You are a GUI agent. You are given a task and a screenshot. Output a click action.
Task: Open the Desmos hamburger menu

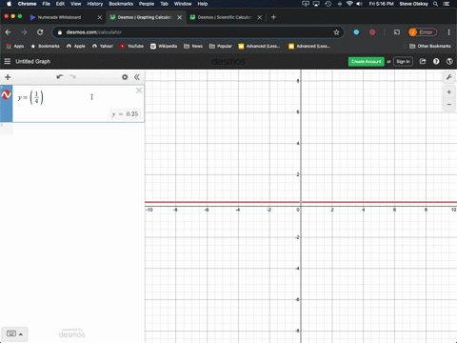pyautogui.click(x=7, y=61)
